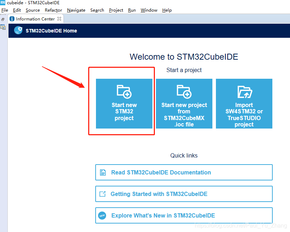Open the Window menu

[x=149, y=10]
